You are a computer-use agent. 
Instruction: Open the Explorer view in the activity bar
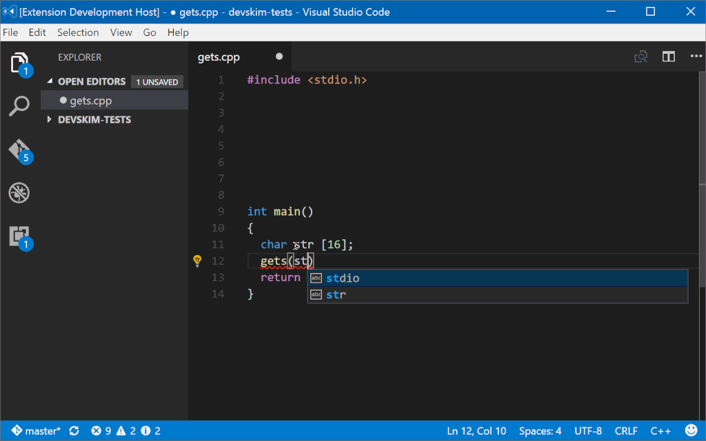point(20,63)
